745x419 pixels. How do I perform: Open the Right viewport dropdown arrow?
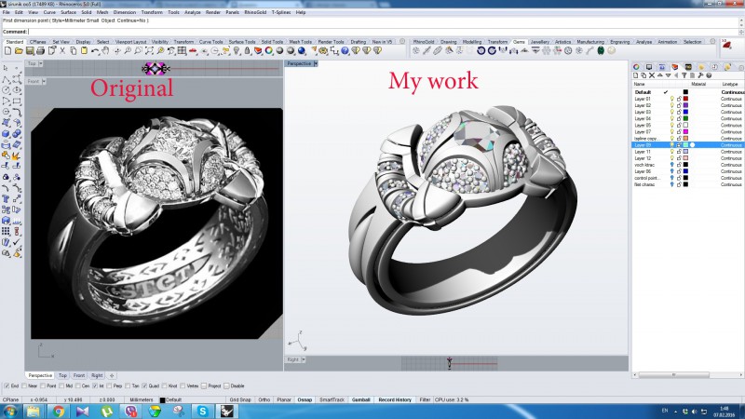point(304,359)
